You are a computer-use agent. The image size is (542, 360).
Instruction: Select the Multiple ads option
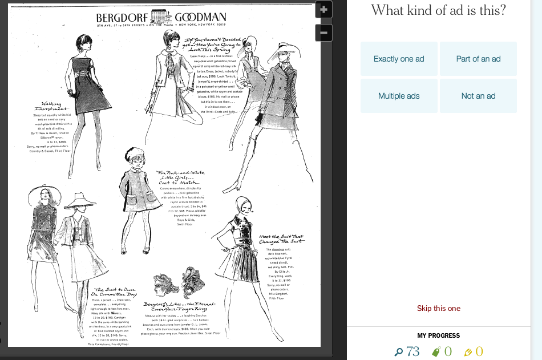click(399, 96)
